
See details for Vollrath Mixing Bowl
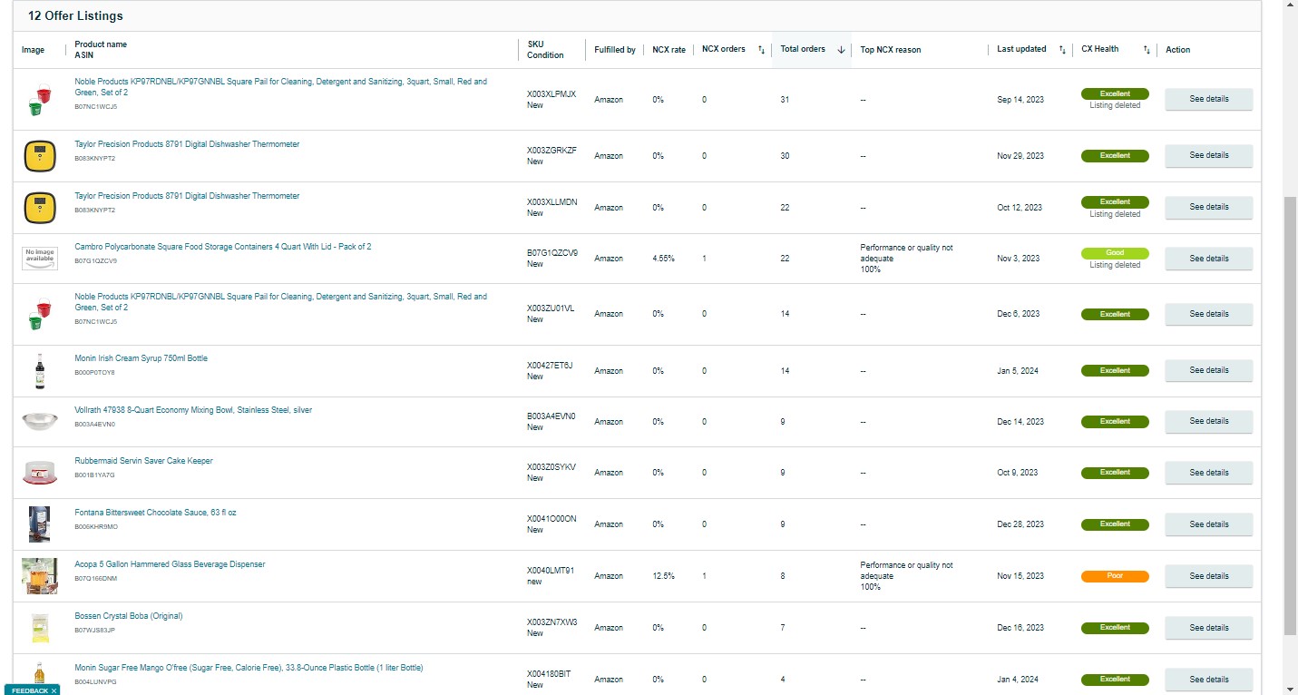coord(1208,422)
